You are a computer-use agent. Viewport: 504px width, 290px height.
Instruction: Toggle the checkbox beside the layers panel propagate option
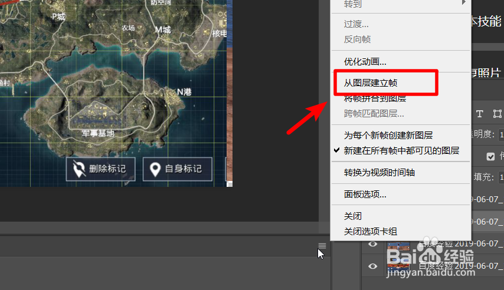[x=490, y=157]
